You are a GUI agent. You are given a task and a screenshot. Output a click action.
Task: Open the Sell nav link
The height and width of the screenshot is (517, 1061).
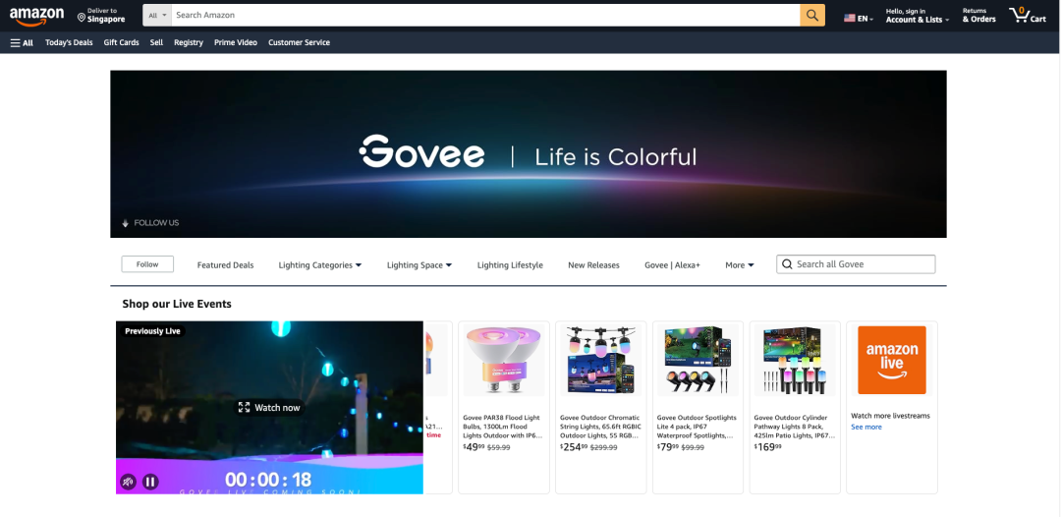(x=156, y=42)
